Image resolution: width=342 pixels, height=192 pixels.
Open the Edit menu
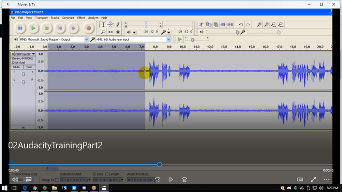pyautogui.click(x=20, y=18)
